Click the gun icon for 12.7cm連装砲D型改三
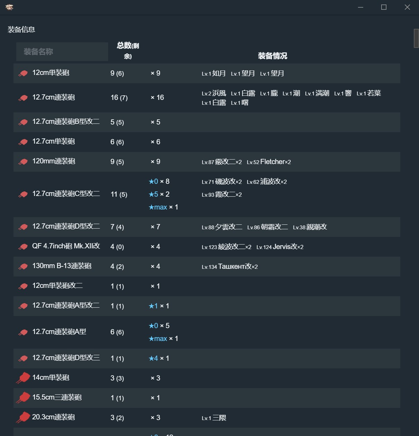Image resolution: width=419 pixels, height=436 pixels. pos(23,358)
